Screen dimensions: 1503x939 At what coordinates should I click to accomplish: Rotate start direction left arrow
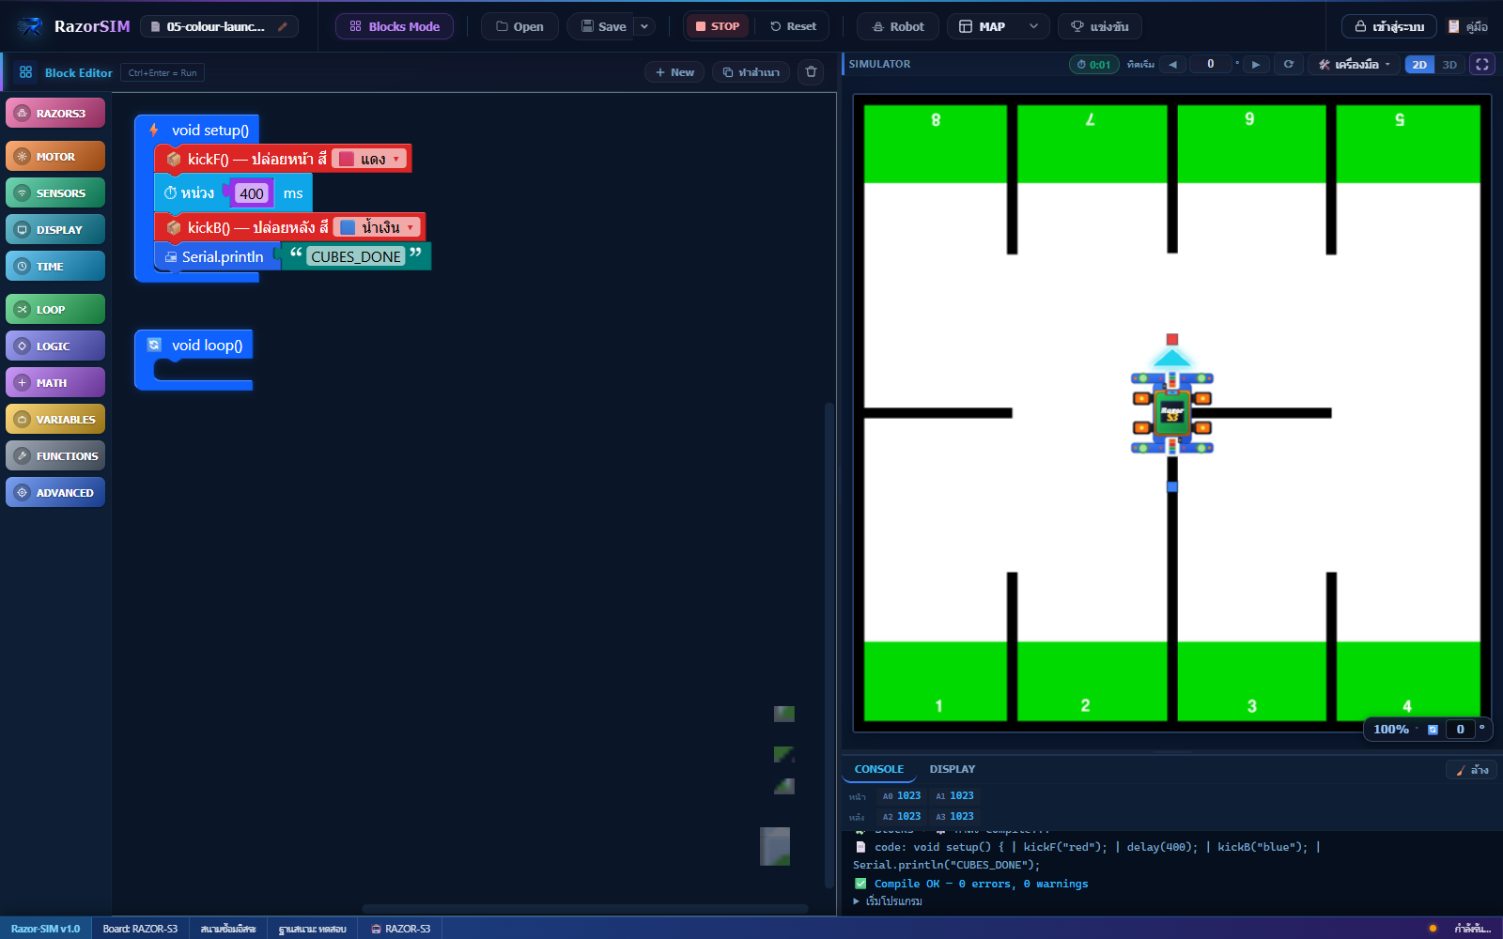1172,65
